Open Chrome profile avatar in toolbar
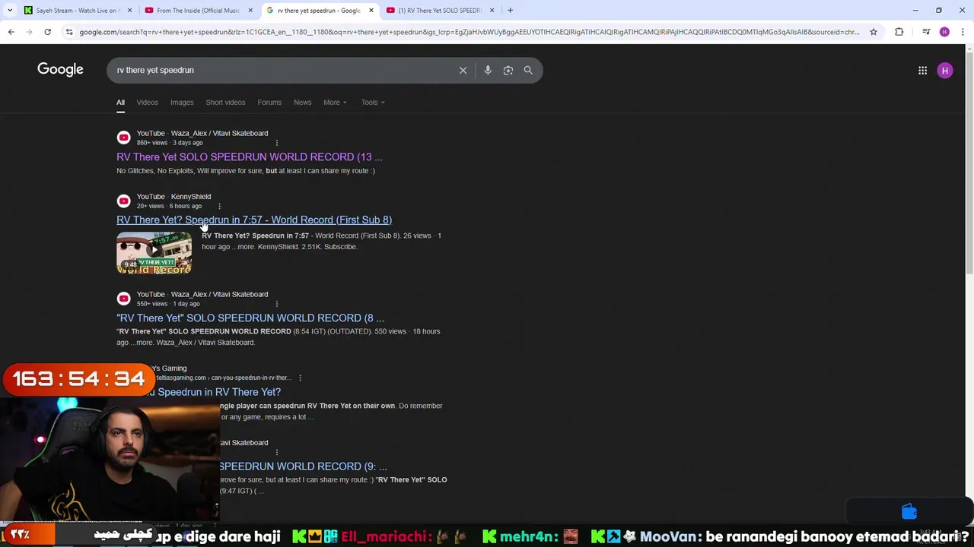Image resolution: width=974 pixels, height=547 pixels. 944,32
